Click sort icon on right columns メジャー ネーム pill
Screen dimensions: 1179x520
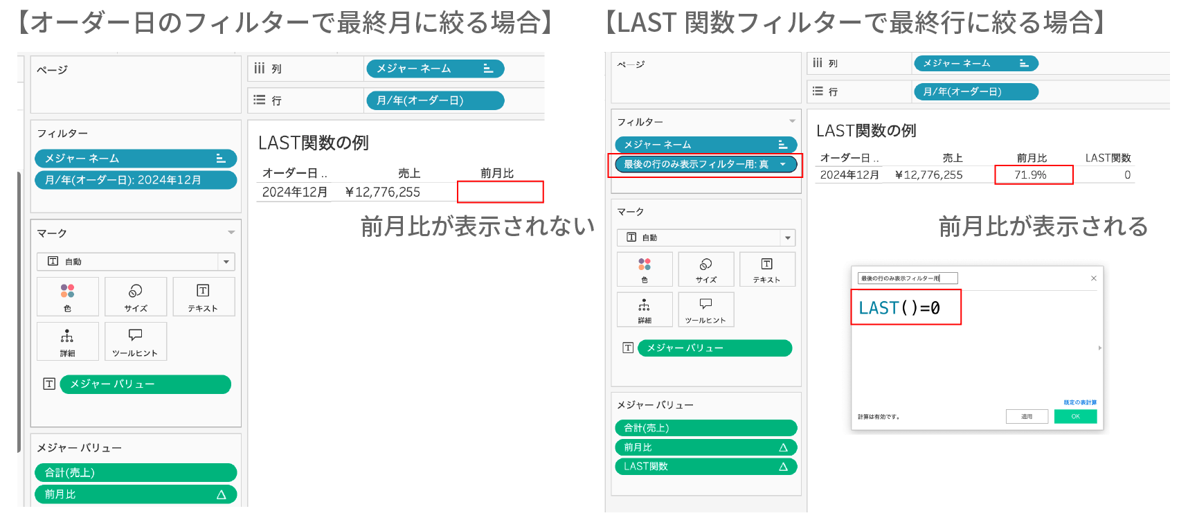pos(1024,63)
